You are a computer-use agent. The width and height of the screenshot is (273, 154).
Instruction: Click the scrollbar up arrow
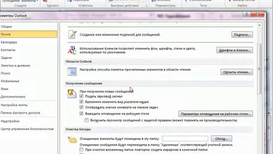259,25
